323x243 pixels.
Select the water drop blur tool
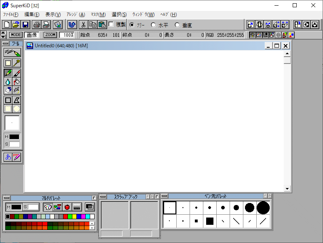8,82
